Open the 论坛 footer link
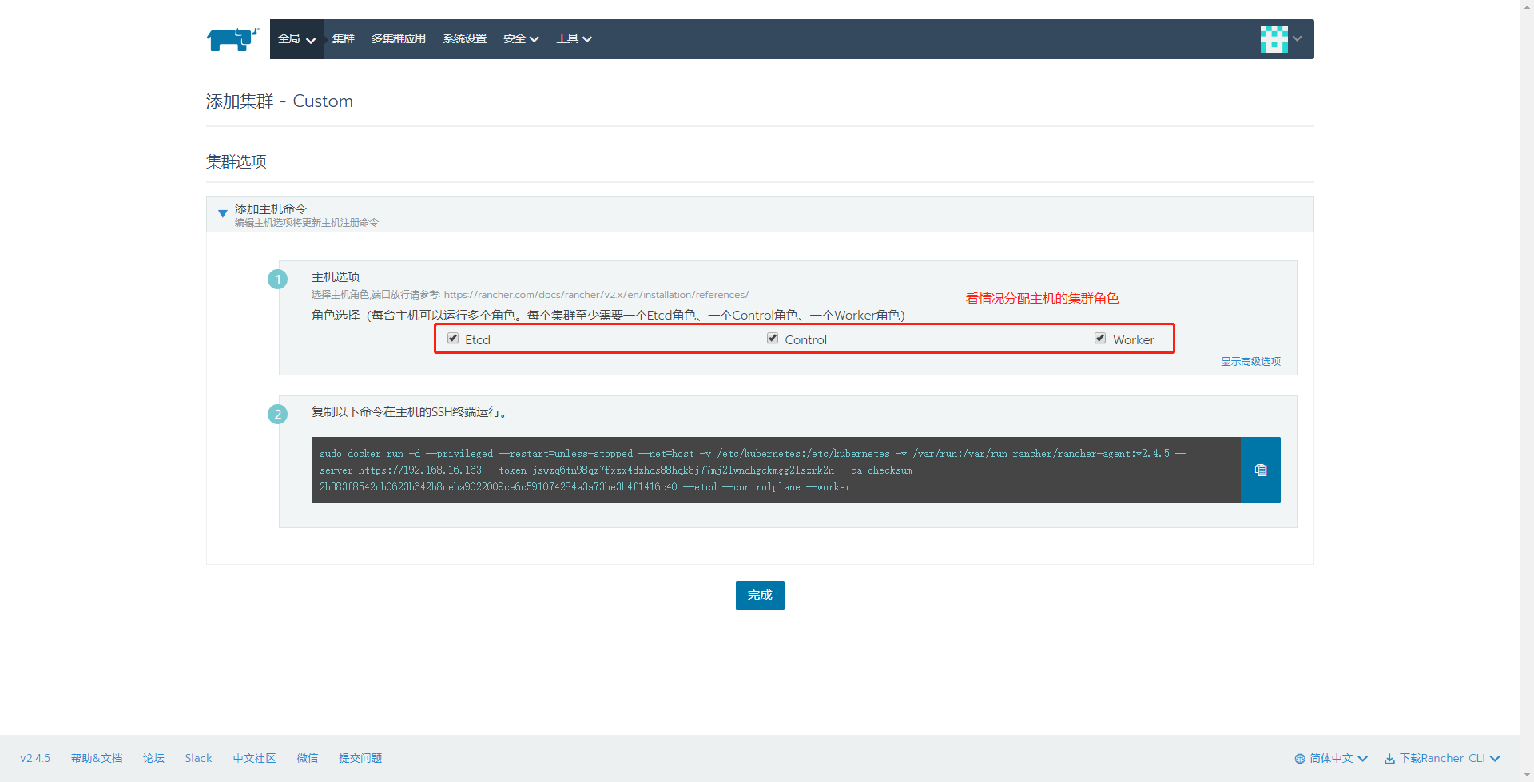The height and width of the screenshot is (782, 1534). pyautogui.click(x=153, y=759)
